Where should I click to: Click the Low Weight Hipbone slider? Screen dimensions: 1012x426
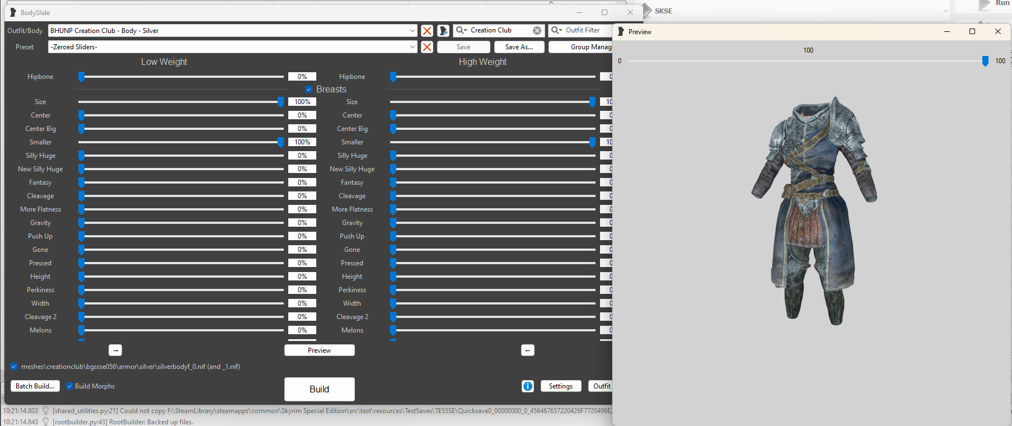(181, 77)
